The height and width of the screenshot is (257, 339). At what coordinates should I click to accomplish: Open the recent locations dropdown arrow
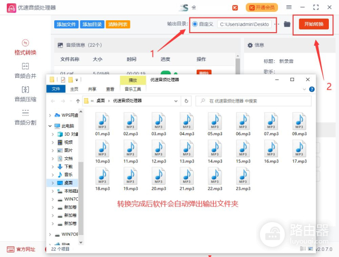pyautogui.click(x=71, y=101)
